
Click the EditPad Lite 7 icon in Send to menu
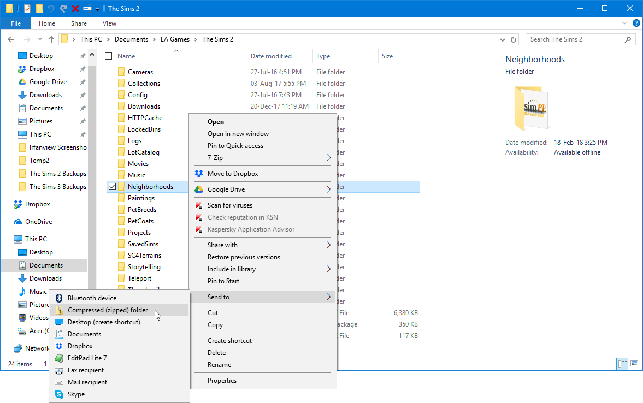(59, 358)
